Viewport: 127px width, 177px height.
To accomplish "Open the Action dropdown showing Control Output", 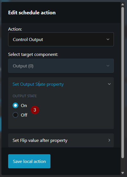I will (61, 39).
